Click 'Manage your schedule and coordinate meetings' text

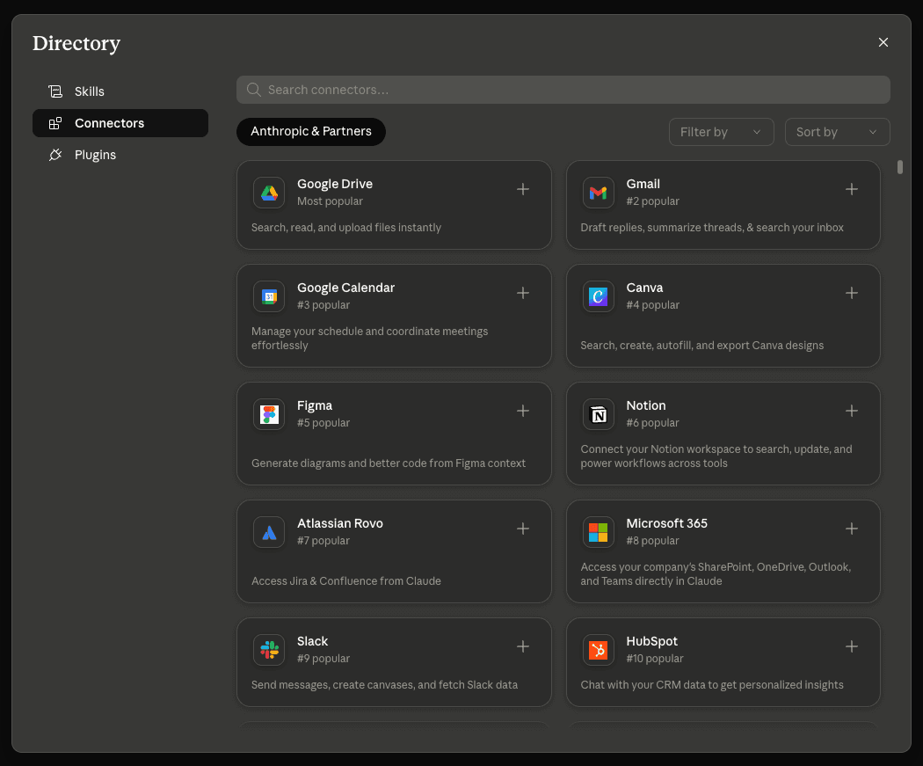pyautogui.click(x=370, y=338)
